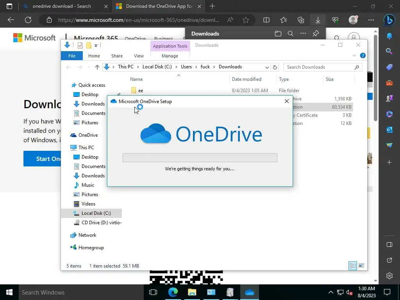The height and width of the screenshot is (300, 400).
Task: Switch to onedrive download Search tab
Action: (62, 6)
